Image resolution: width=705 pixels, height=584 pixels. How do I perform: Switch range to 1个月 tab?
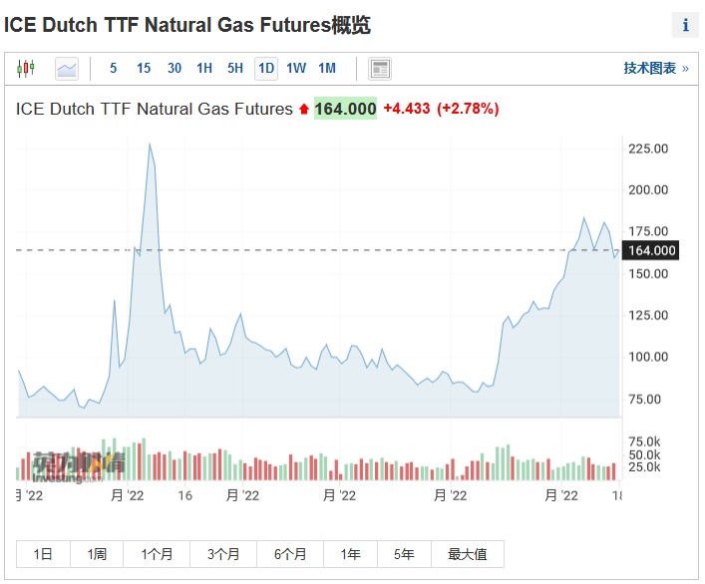coord(157,554)
